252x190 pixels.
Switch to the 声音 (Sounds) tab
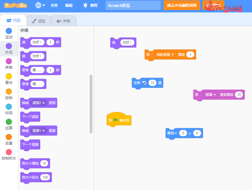pyautogui.click(x=64, y=21)
